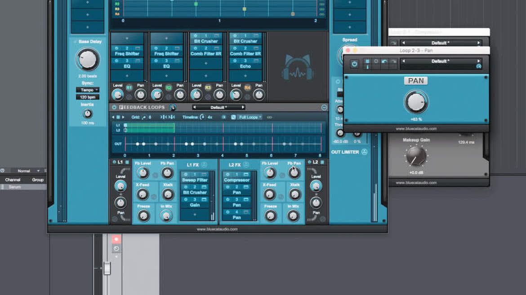
Task: Click the 120 bpm tempo field
Action: click(x=88, y=97)
